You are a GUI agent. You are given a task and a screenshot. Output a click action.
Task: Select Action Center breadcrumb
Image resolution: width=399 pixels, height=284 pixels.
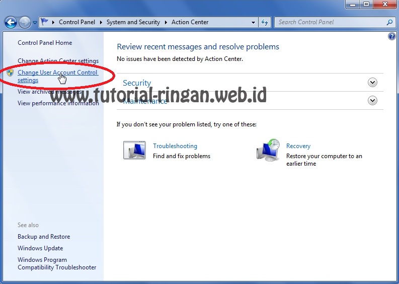[x=190, y=22]
